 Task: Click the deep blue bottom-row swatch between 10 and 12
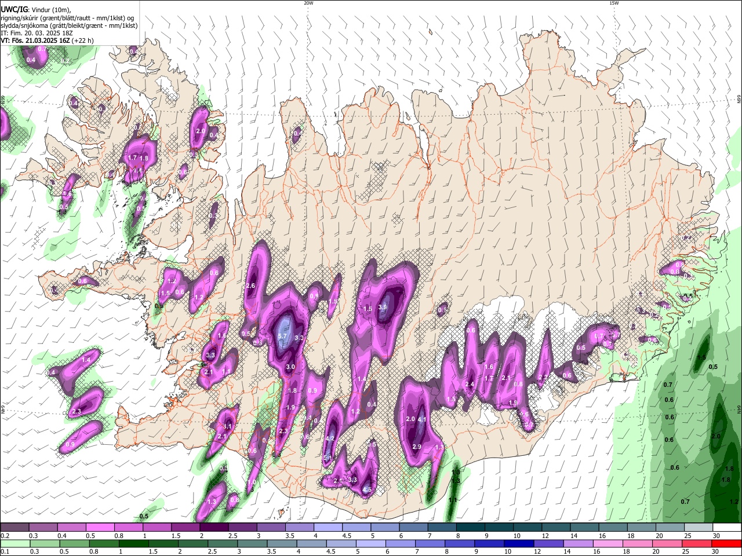pos(520,543)
